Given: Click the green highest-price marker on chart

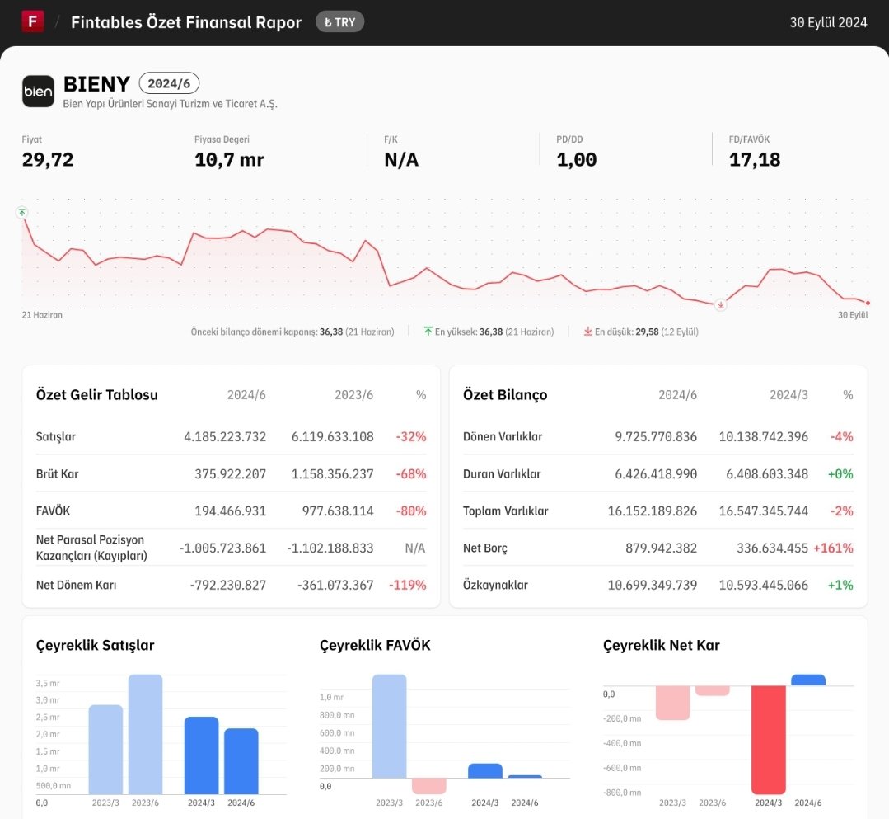Looking at the screenshot, I should pyautogui.click(x=21, y=212).
